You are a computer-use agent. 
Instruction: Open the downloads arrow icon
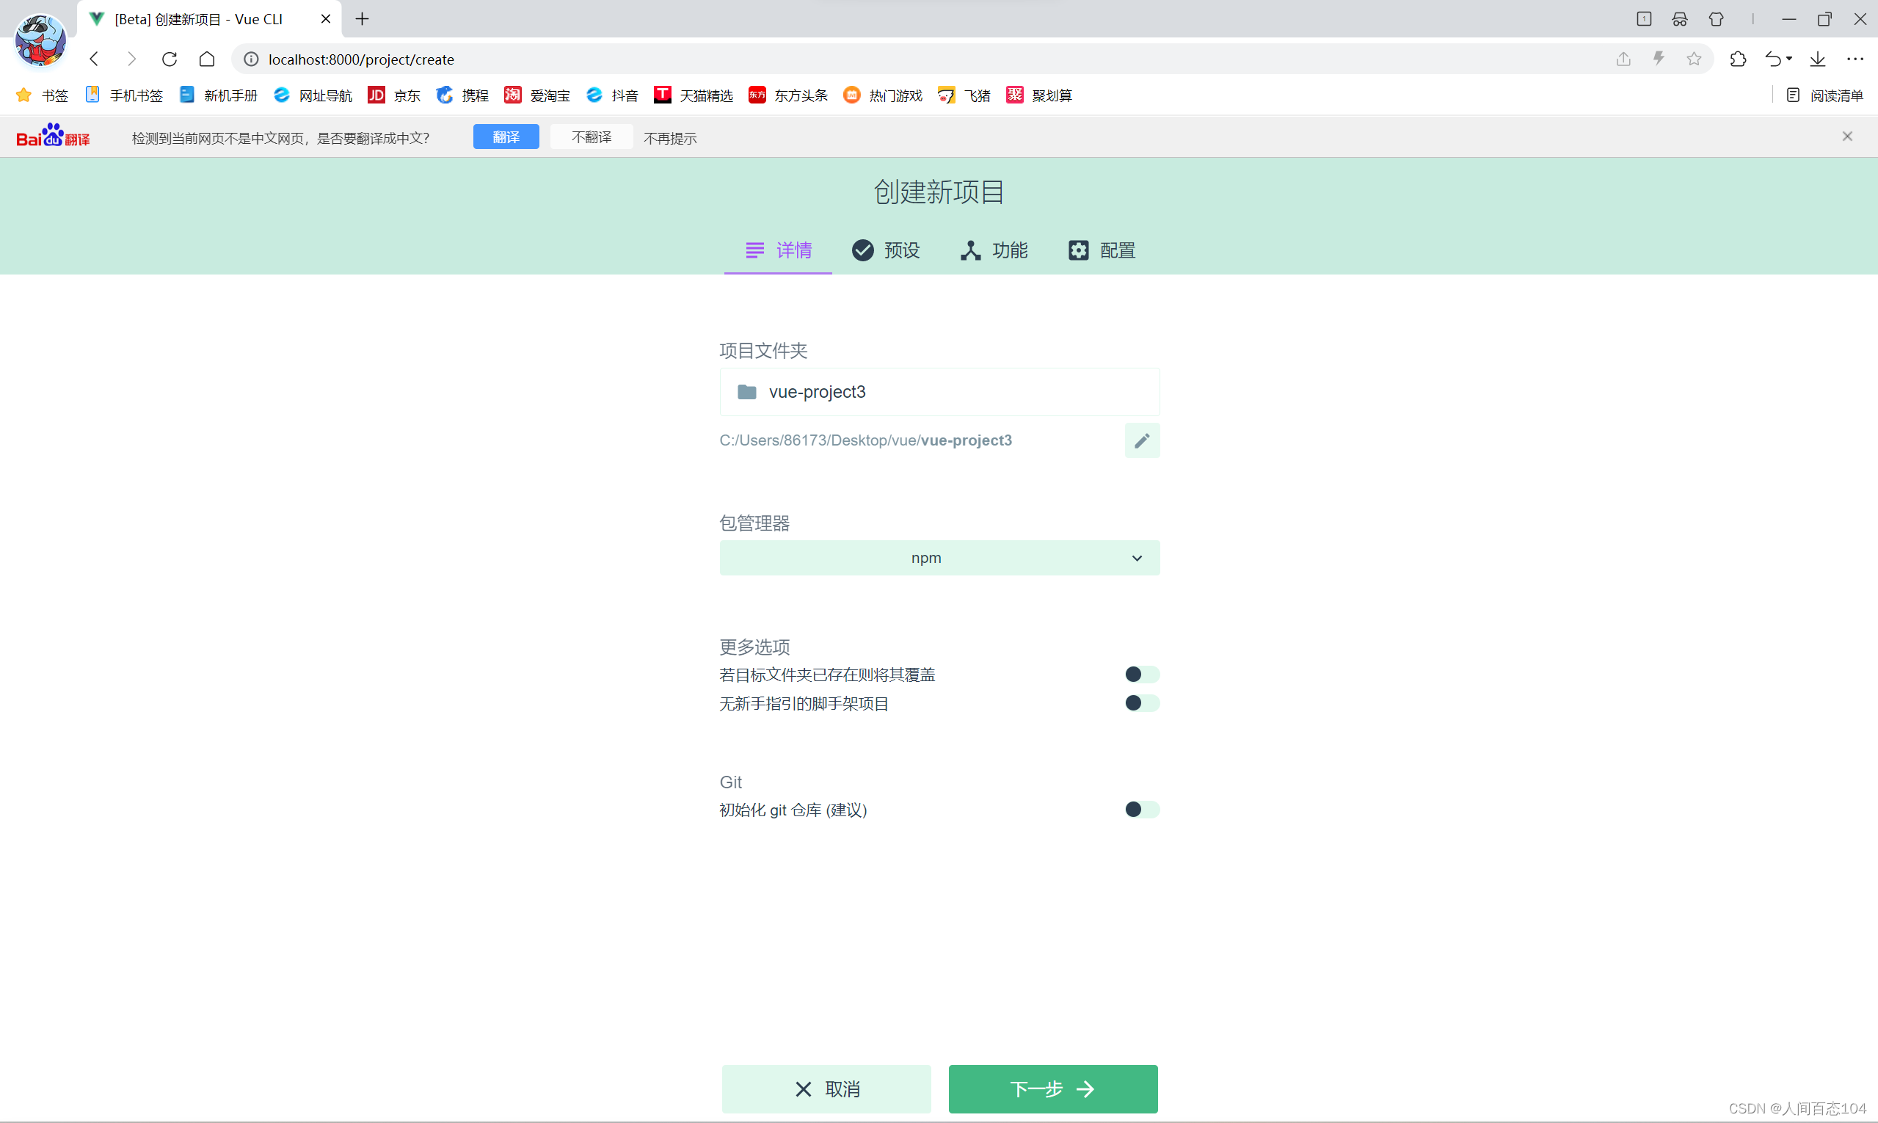1818,59
